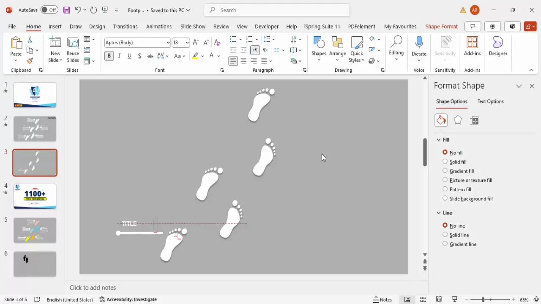
Task: Select the Solid line radio option
Action: click(x=445, y=235)
